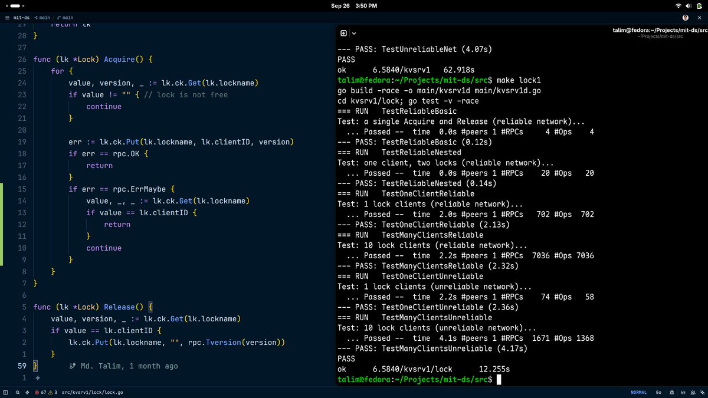Add a new terminal tab with plus icon

click(x=343, y=34)
